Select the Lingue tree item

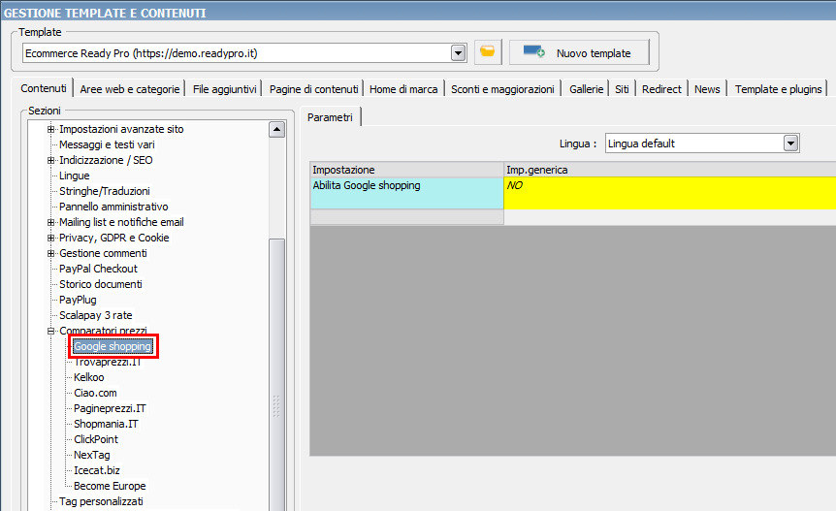74,176
